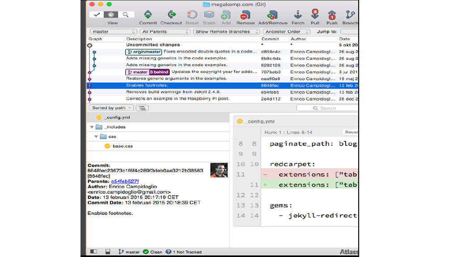The image size is (458, 257).
Task: Click the _includes folder icon
Action: click(x=99, y=127)
